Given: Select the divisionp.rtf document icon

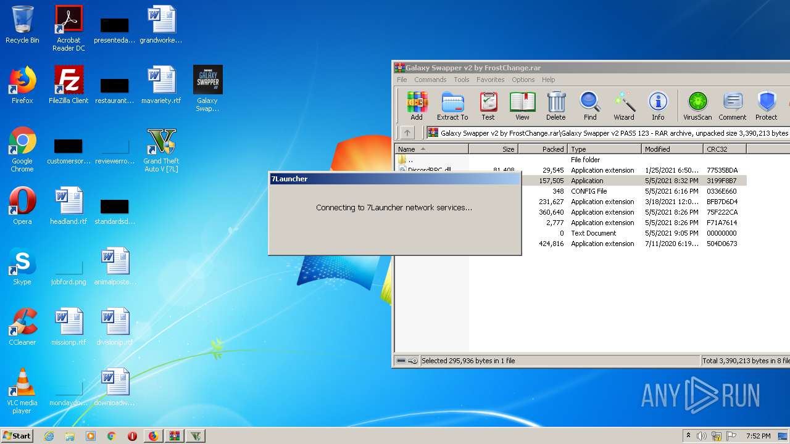Looking at the screenshot, I should tap(115, 327).
